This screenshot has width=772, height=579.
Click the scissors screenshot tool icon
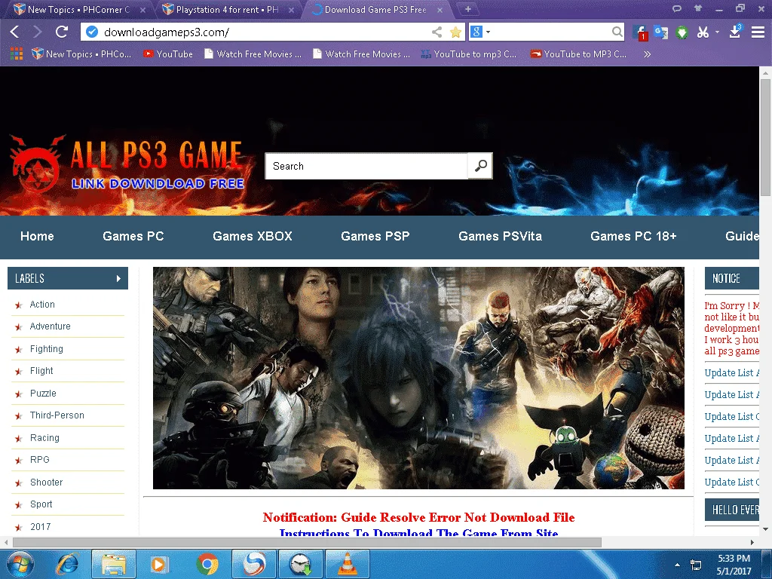[x=703, y=32]
